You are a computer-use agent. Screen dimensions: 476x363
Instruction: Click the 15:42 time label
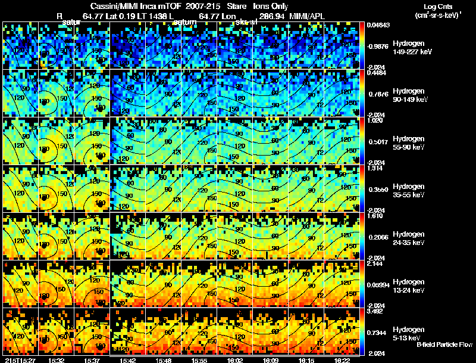[127, 360]
